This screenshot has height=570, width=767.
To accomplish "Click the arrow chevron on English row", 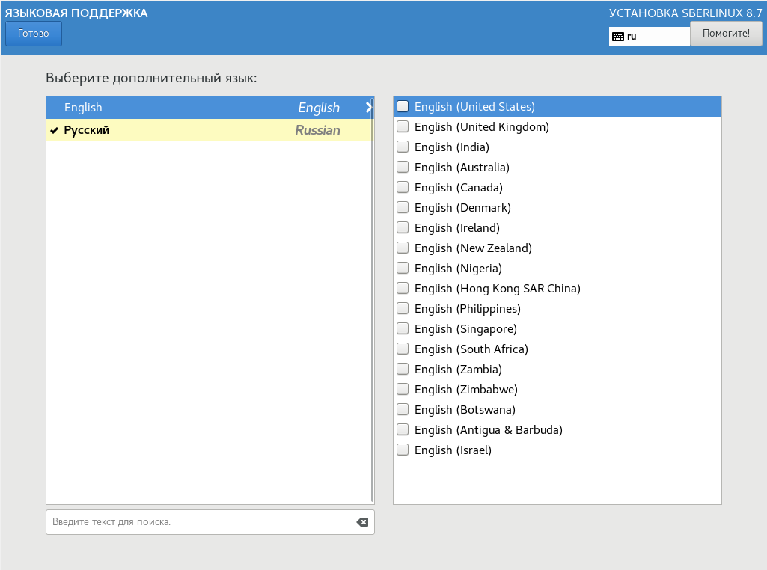I will (x=368, y=108).
